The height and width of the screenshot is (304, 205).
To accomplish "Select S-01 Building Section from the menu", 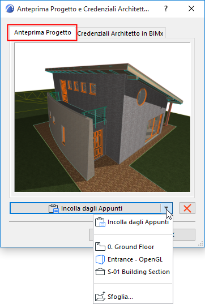I will tap(133, 272).
